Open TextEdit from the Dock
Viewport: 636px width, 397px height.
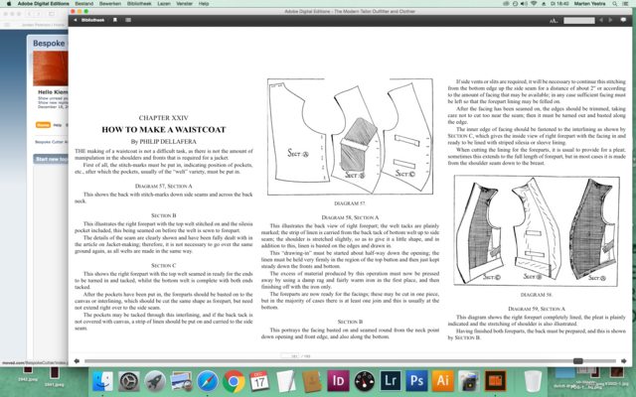coord(286,381)
